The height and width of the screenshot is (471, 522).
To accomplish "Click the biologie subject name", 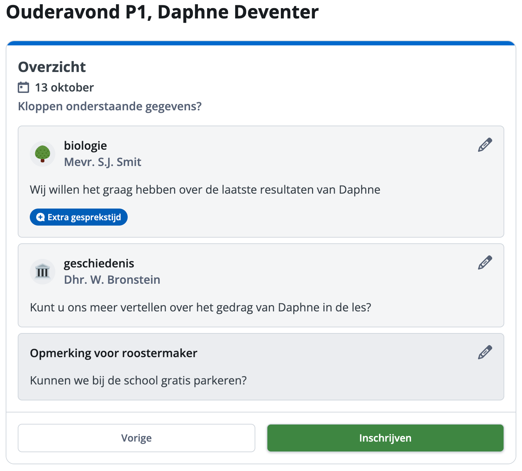I will tap(85, 146).
